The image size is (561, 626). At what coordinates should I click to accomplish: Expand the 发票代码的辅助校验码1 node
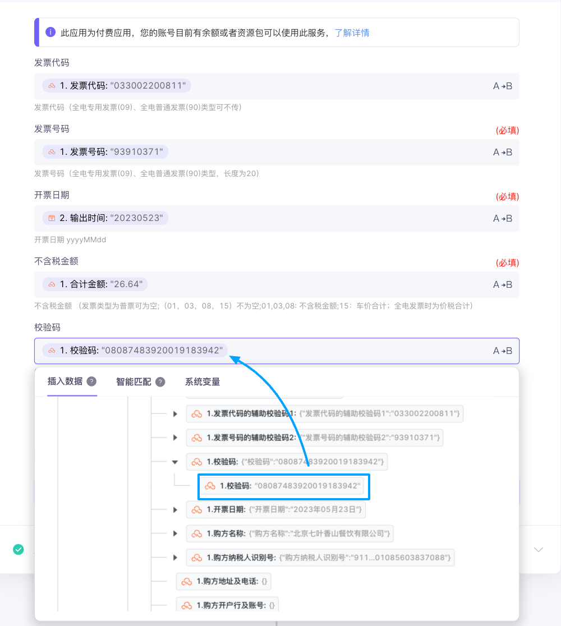click(x=175, y=414)
